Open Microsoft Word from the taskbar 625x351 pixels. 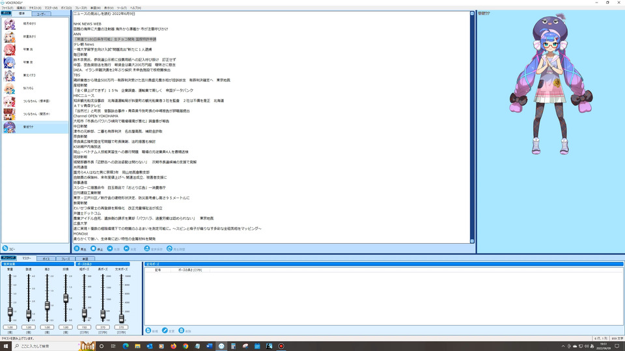(x=209, y=346)
